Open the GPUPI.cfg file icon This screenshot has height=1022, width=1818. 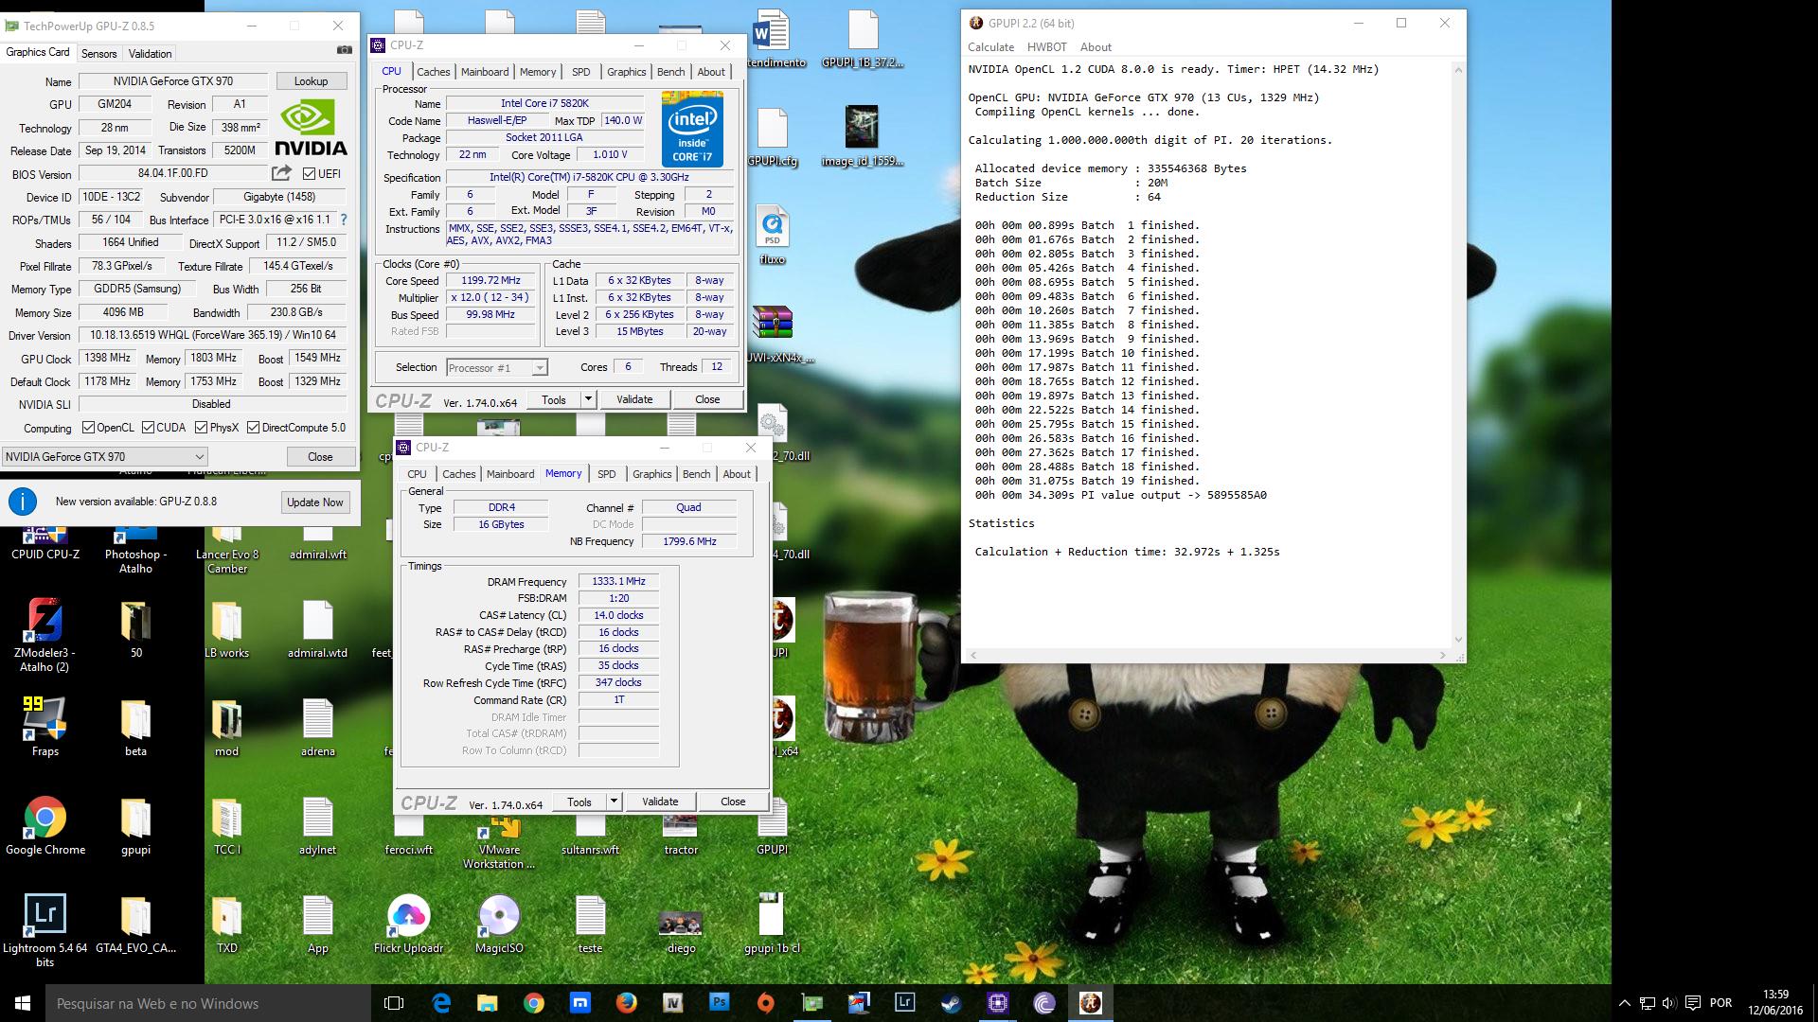point(772,138)
